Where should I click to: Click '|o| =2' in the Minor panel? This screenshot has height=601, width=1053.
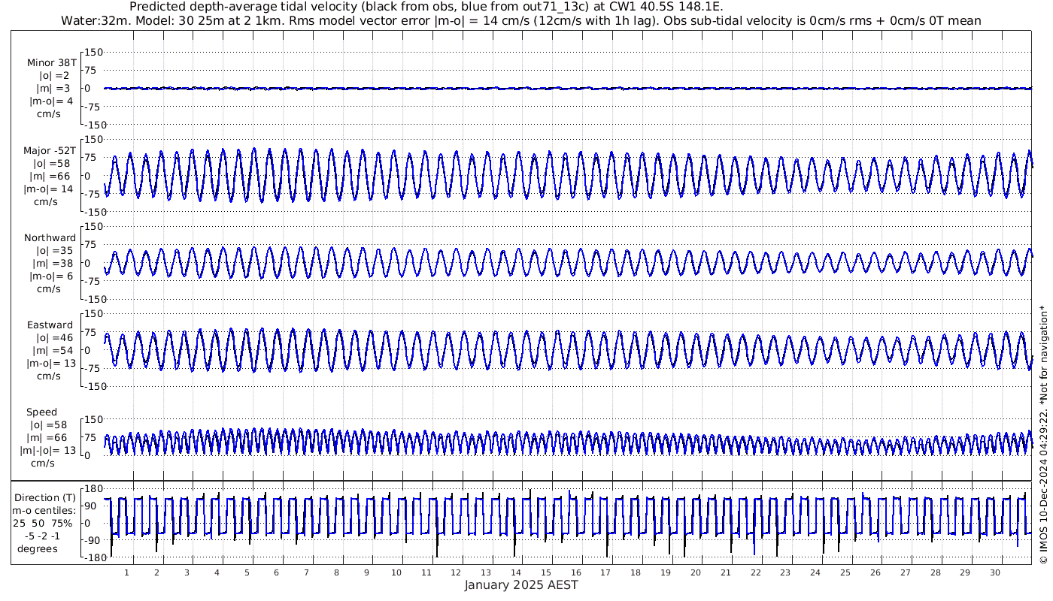point(54,76)
